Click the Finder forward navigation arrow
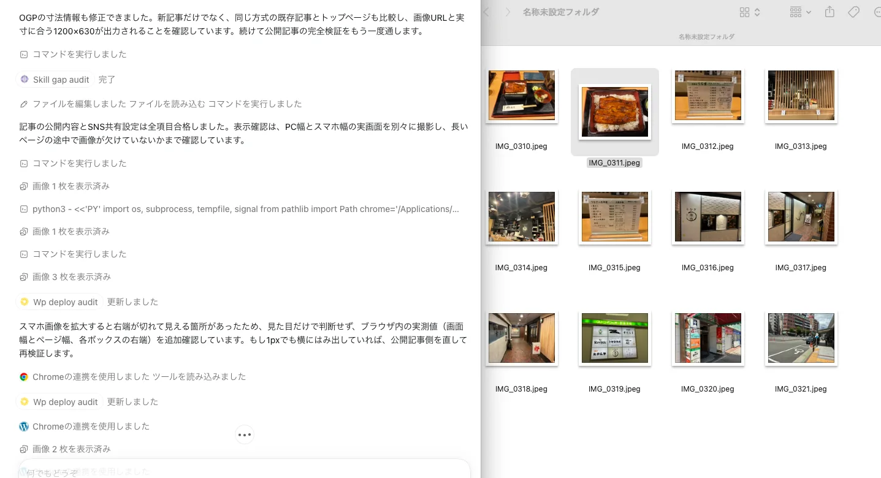Viewport: 881px width, 478px height. tap(508, 12)
